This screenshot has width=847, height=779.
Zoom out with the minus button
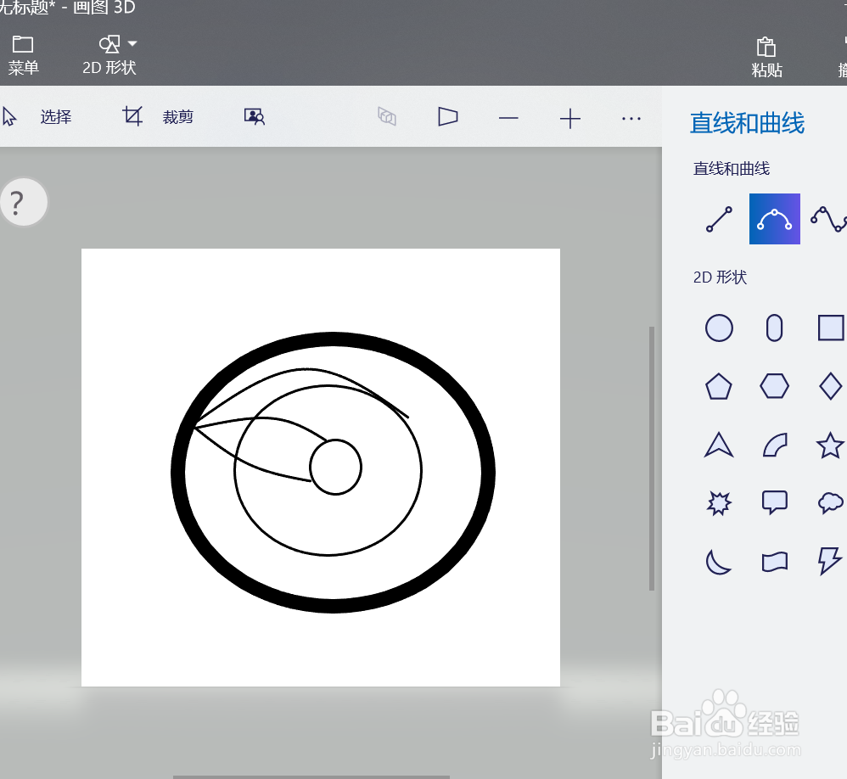click(x=508, y=118)
